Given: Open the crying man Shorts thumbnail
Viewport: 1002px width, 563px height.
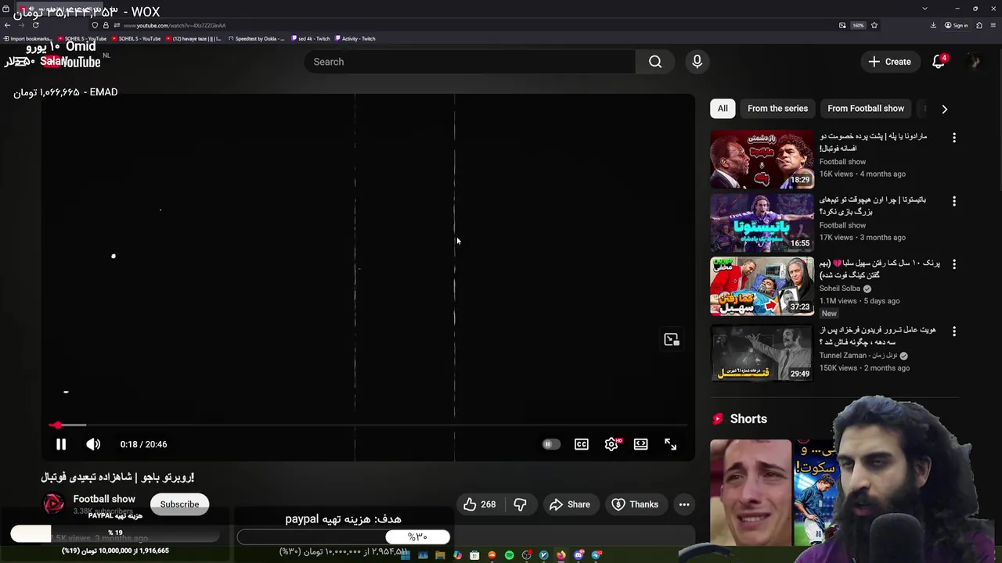Looking at the screenshot, I should [751, 493].
